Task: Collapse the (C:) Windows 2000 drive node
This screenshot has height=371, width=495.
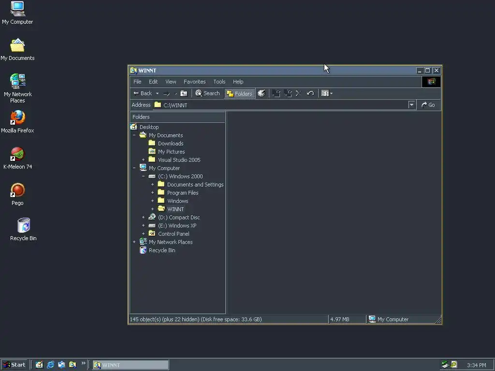Action: 143,176
